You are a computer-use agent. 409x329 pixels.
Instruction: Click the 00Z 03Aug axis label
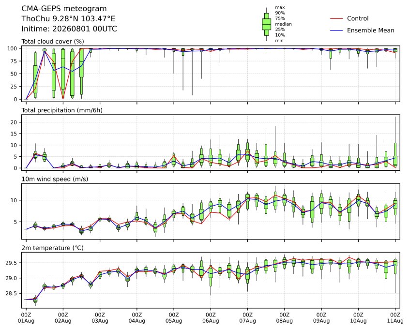coord(100,318)
